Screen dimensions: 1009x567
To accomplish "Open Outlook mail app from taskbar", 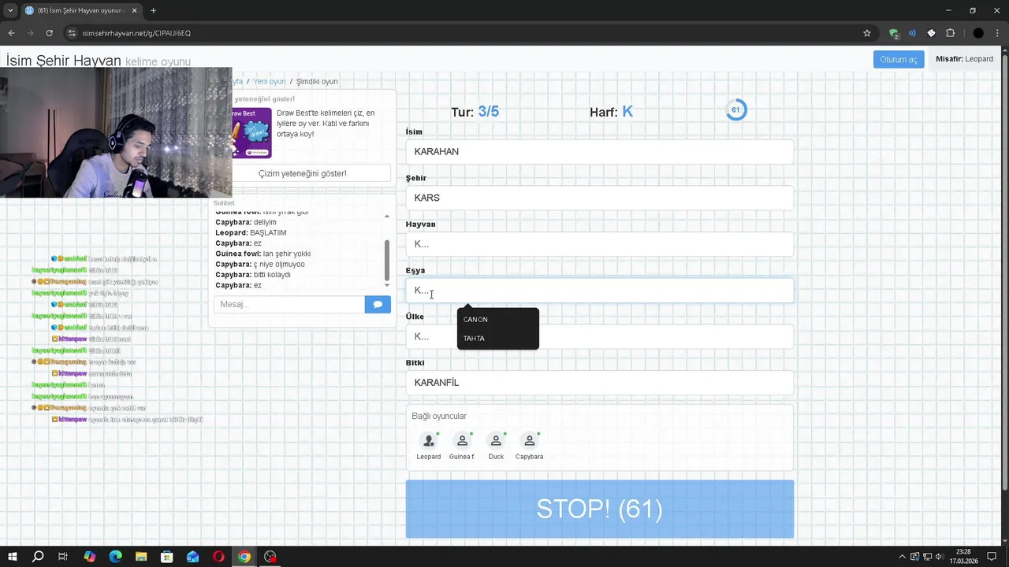I will pos(192,557).
